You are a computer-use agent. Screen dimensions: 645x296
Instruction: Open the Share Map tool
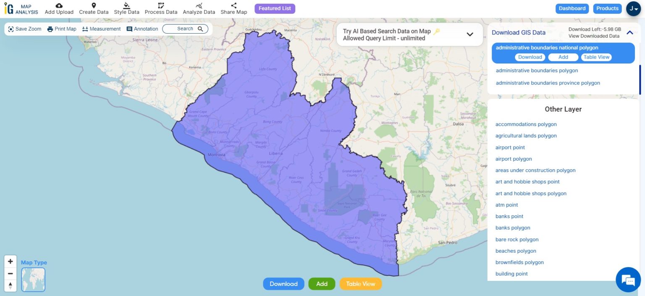pyautogui.click(x=233, y=6)
